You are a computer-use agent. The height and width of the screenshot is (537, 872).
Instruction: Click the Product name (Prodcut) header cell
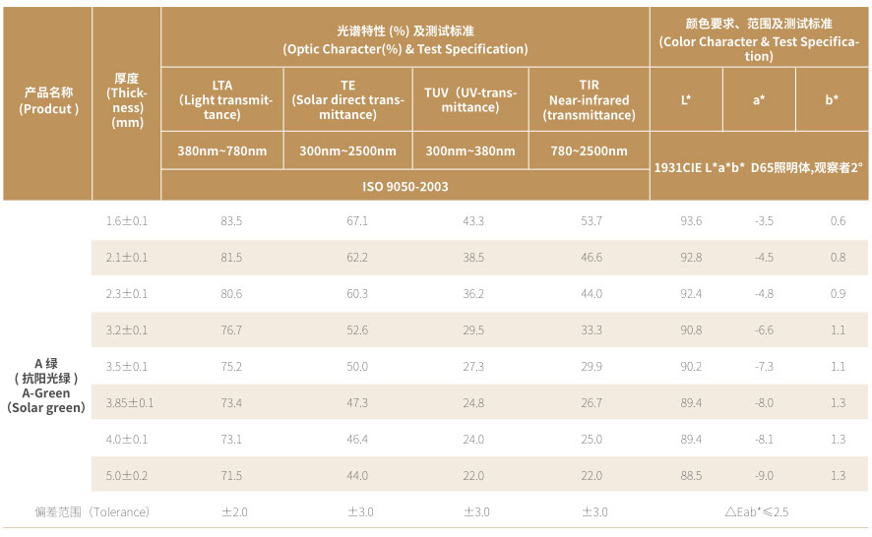[48, 100]
